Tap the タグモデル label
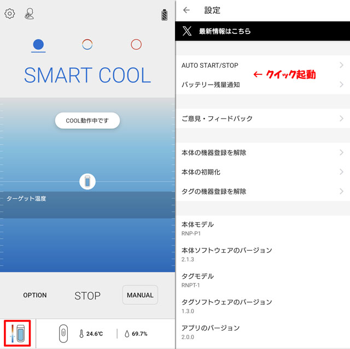350x349 pixels. 197,276
